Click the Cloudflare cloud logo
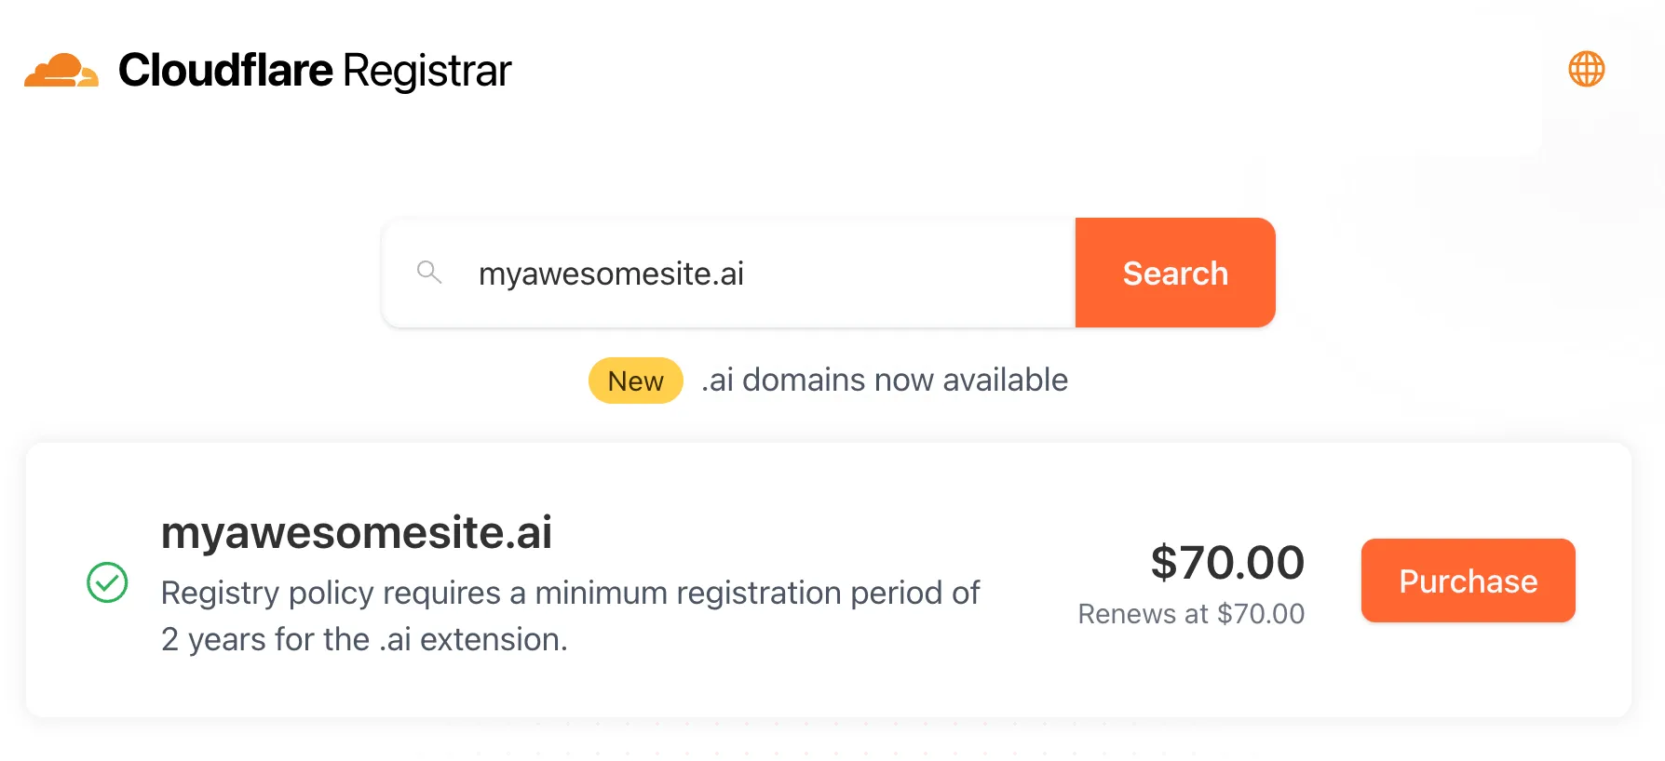Screen dimensions: 1665x761 [61, 67]
